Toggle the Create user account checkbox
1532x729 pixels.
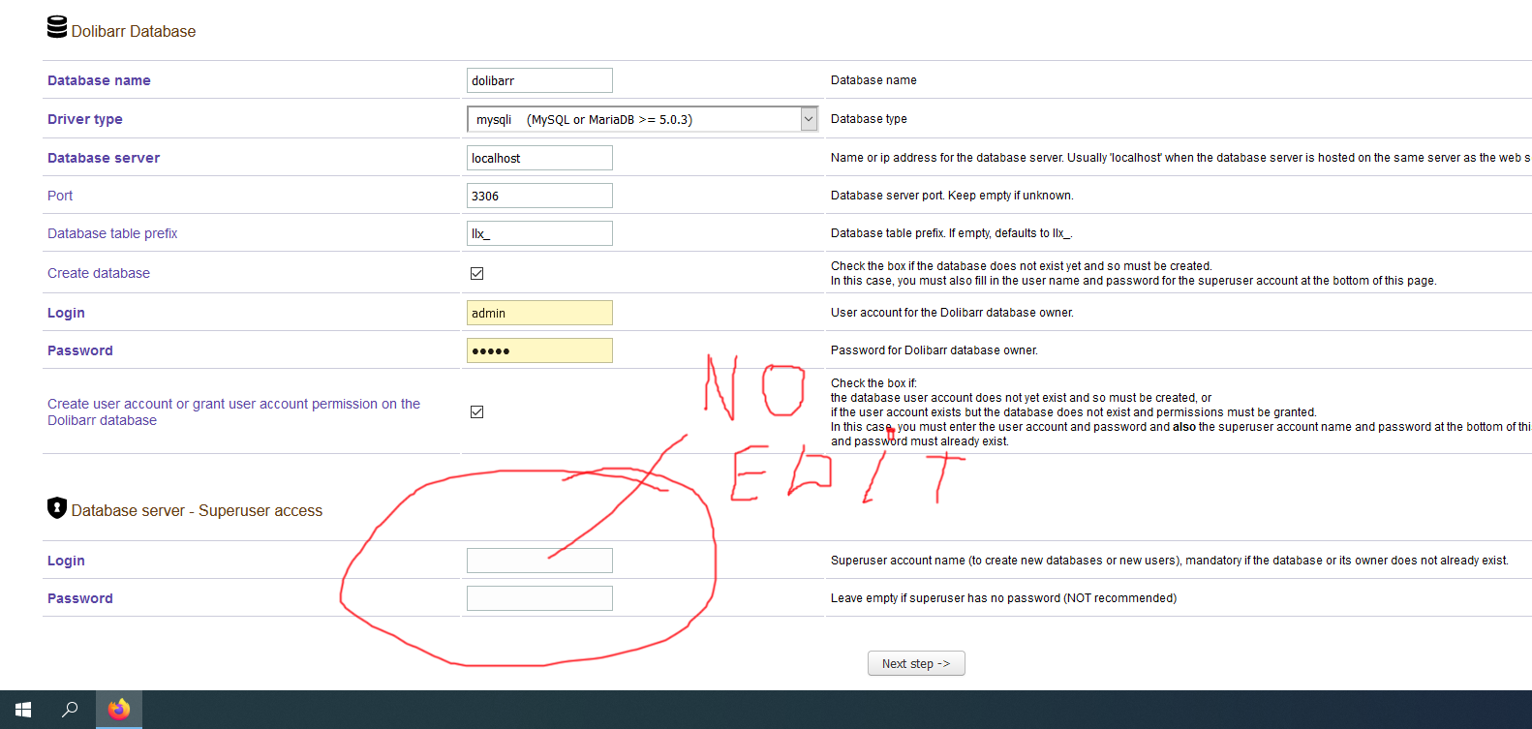(476, 411)
